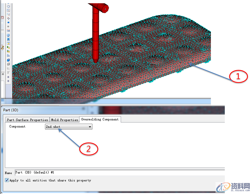The image size is (252, 194).
Task: Activate the Zoom window magnifier tool
Action: point(8,10)
